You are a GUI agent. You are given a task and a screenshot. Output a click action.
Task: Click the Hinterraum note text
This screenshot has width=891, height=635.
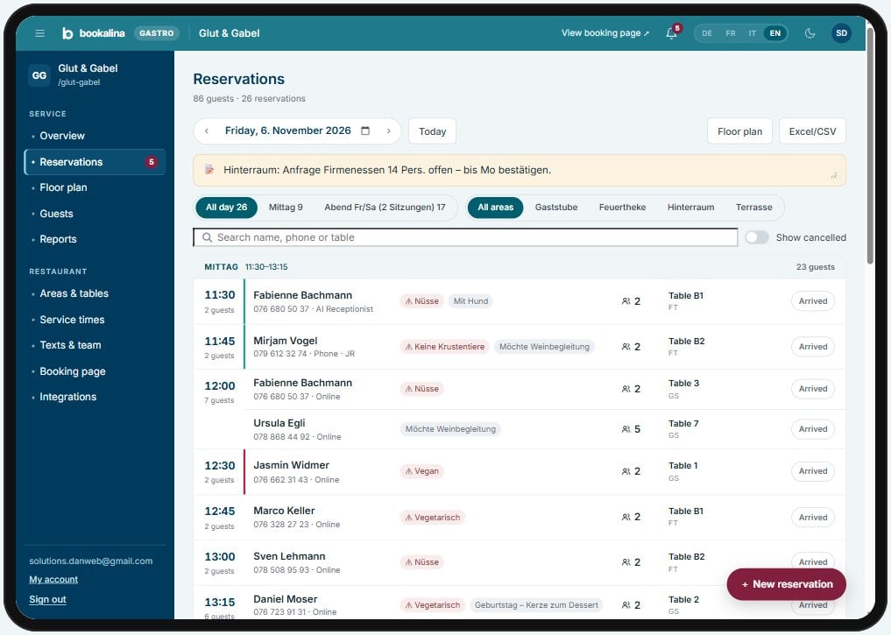click(387, 170)
